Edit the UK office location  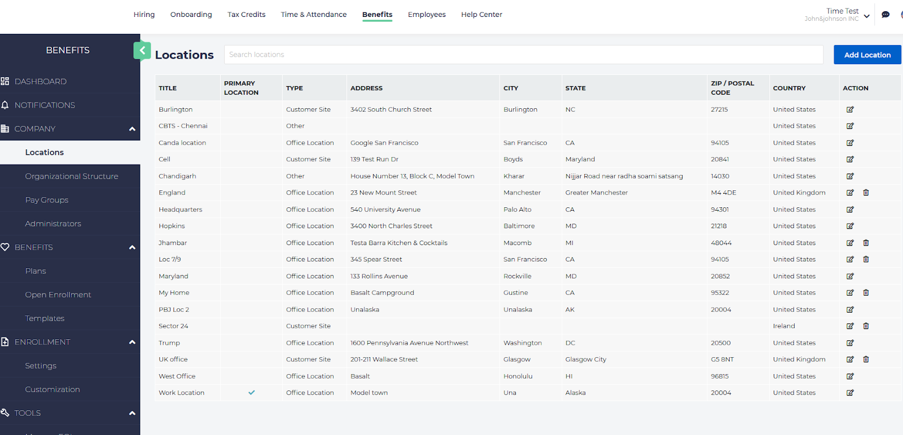click(850, 359)
